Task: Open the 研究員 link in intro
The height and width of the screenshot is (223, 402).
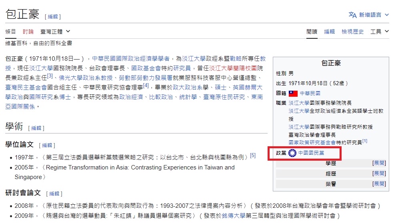Action: pos(182,68)
